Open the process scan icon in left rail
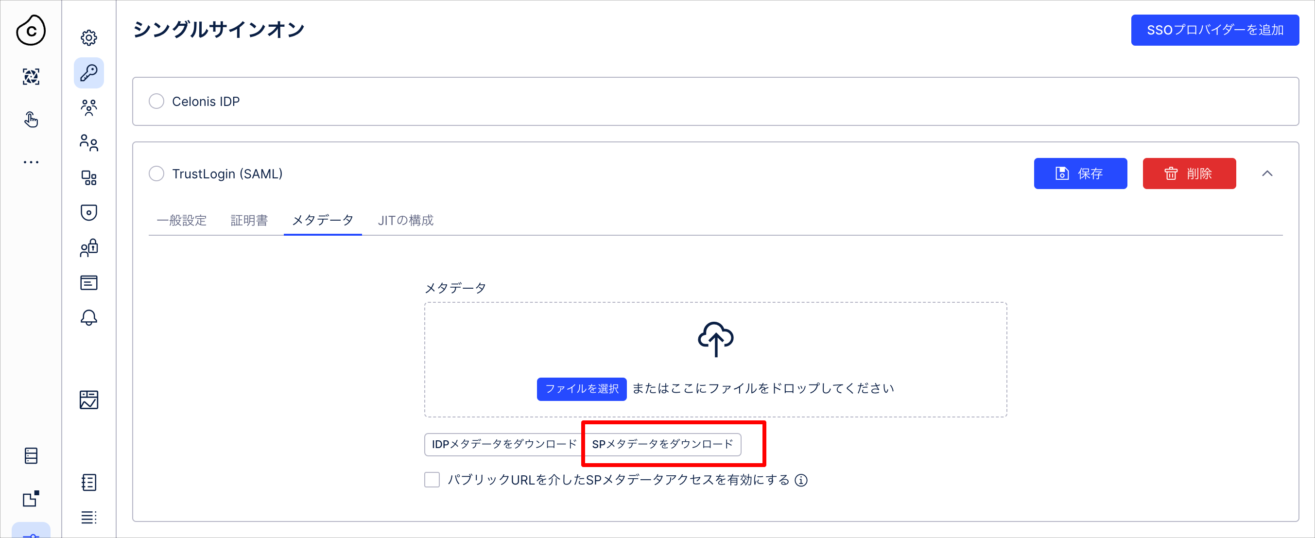This screenshot has width=1315, height=538. click(x=31, y=77)
